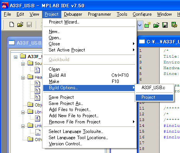Click the MPLAB IDE title bar logo
180x153 pixels.
pos(5,6)
